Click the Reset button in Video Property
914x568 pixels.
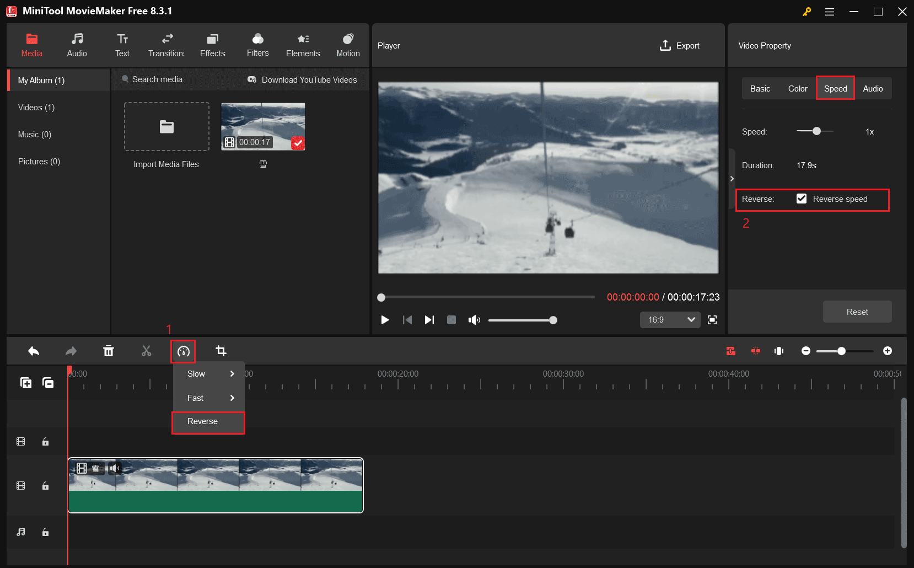tap(857, 312)
